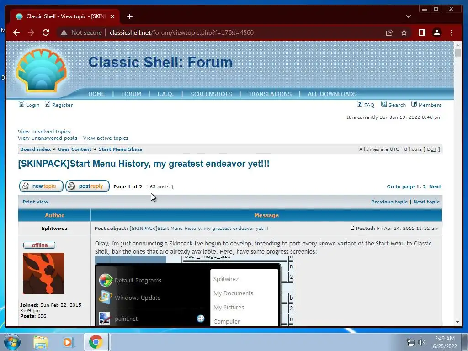Open the volume tray icon
Image resolution: width=468 pixels, height=351 pixels.
[x=421, y=342]
